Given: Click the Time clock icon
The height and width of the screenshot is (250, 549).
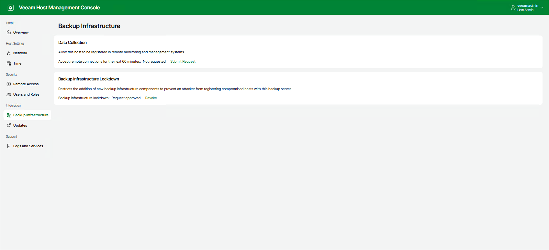Looking at the screenshot, I should [9, 63].
